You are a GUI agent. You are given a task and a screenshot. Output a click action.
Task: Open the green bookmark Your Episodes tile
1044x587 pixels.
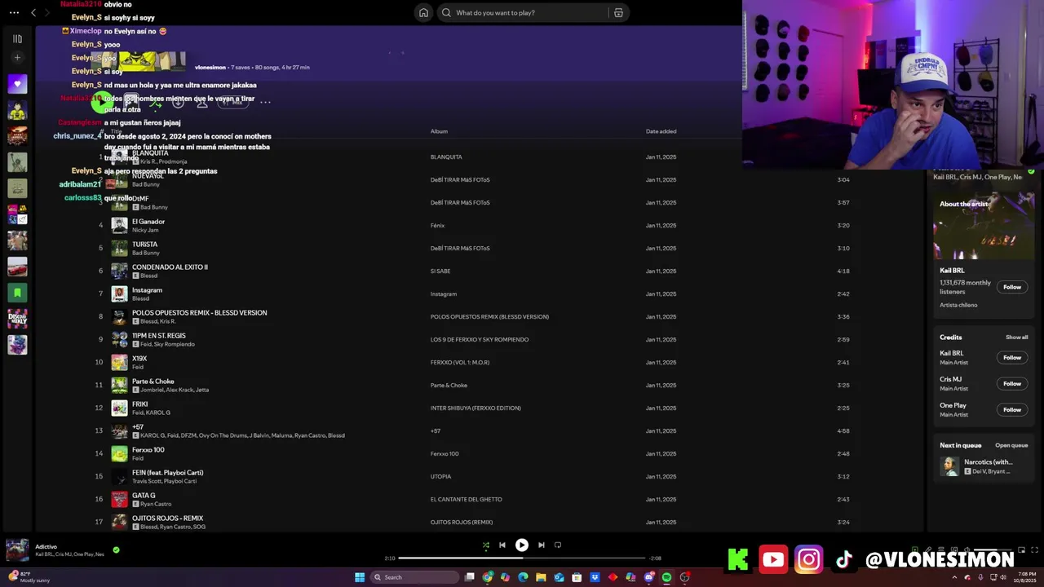[17, 292]
